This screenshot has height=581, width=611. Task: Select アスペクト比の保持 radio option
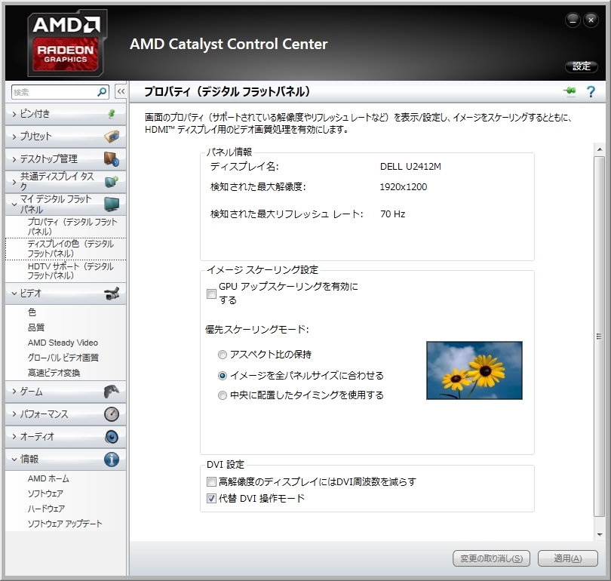(222, 355)
